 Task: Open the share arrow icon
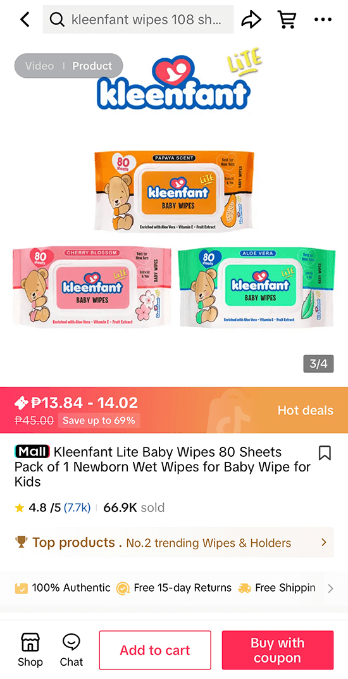(x=251, y=19)
